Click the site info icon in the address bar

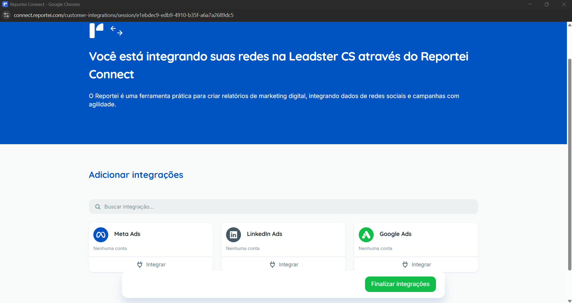tap(6, 15)
